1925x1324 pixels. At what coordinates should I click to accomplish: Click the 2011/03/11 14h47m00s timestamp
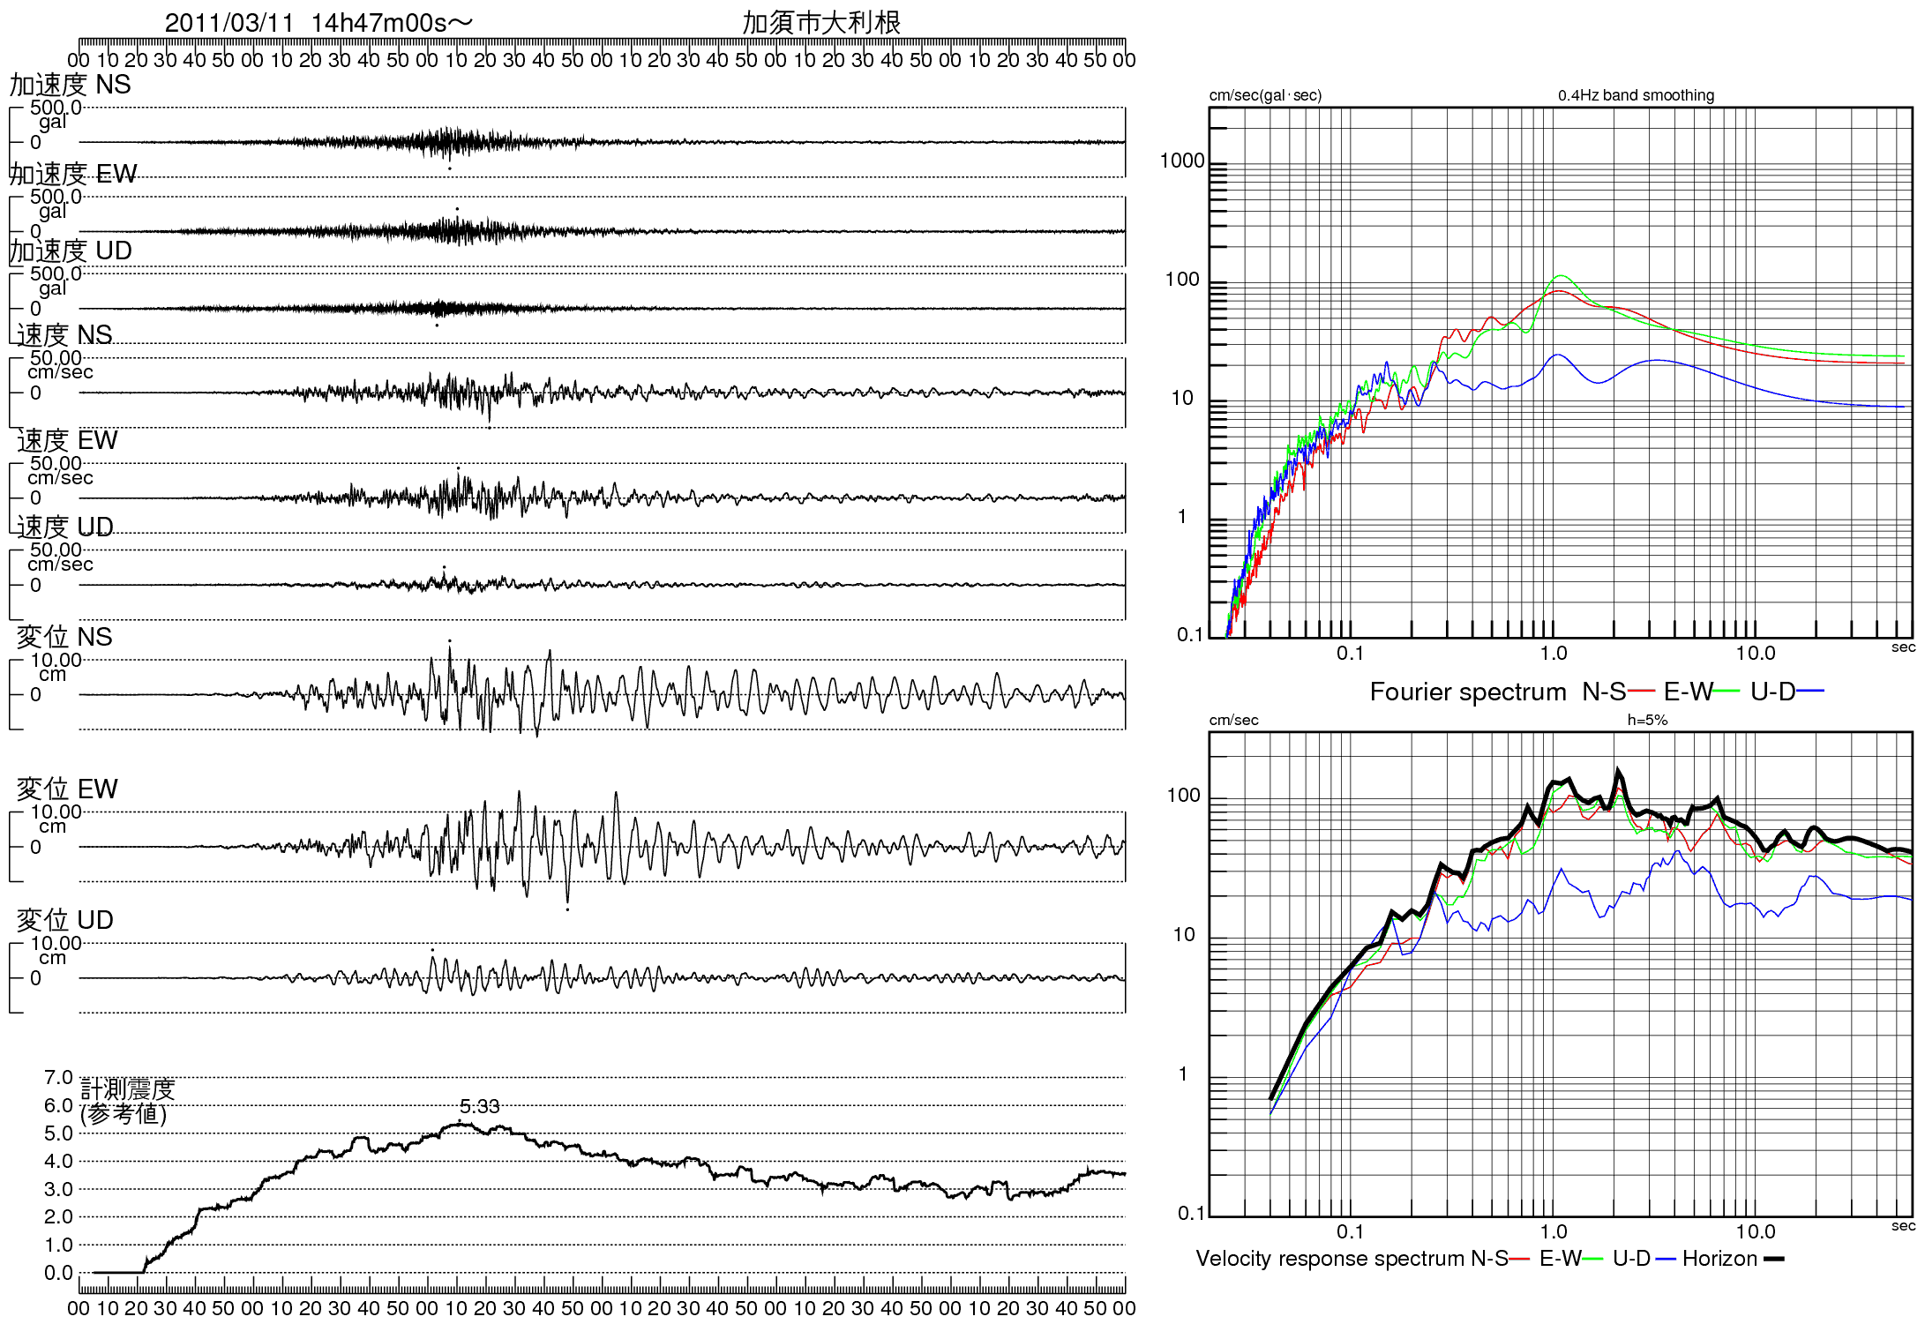(x=318, y=23)
